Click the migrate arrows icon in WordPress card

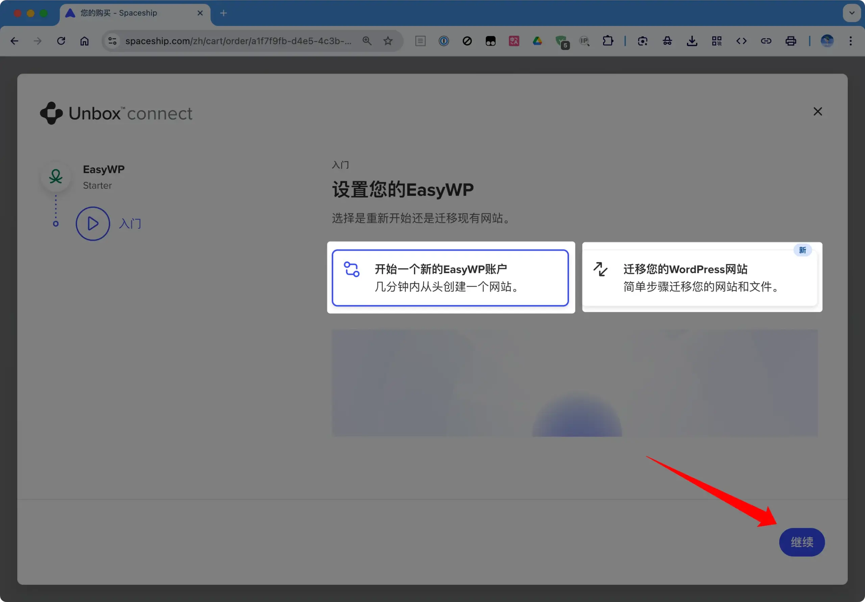(x=600, y=269)
